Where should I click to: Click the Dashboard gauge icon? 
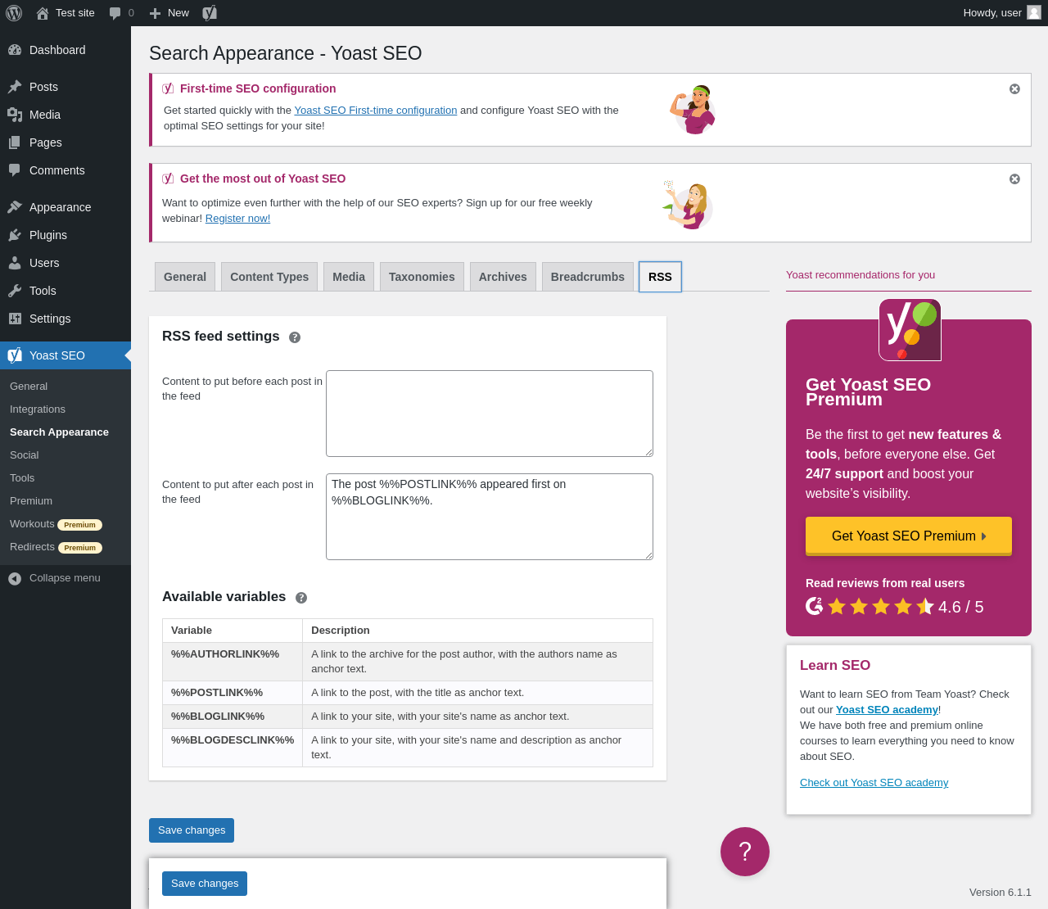coord(15,50)
